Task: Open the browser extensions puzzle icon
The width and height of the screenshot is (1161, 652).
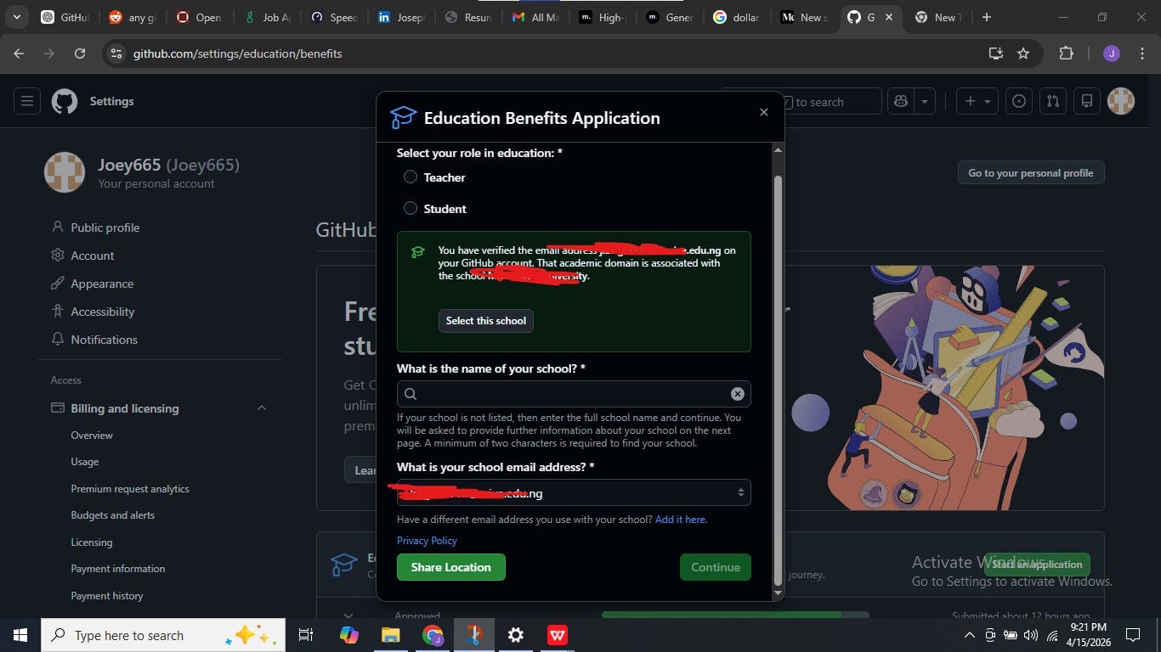Action: [x=1066, y=53]
